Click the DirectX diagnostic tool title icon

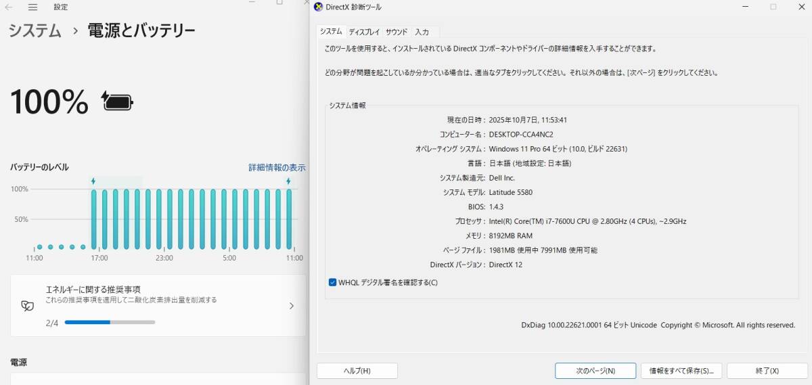(319, 7)
